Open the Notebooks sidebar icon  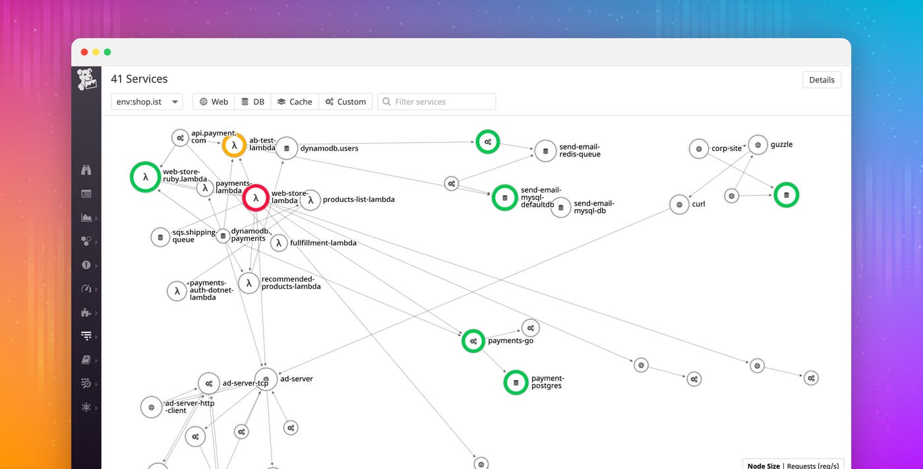coord(86,360)
